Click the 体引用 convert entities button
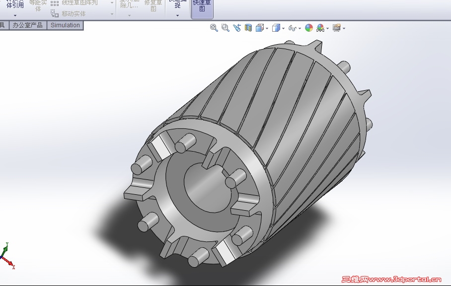 (x=15, y=4)
